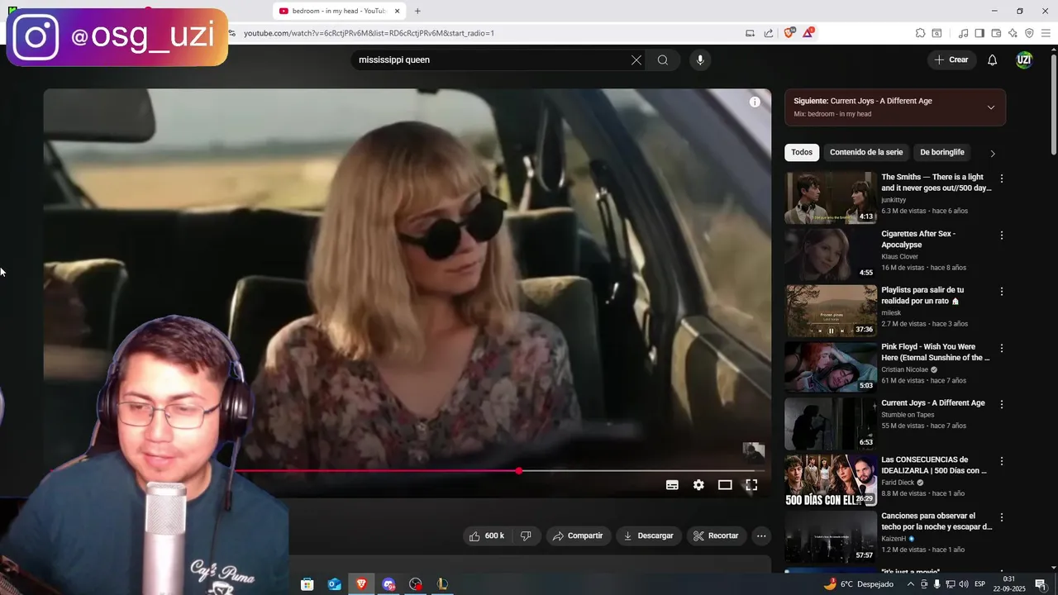Select the Contenido de la serie chip

coord(866,152)
